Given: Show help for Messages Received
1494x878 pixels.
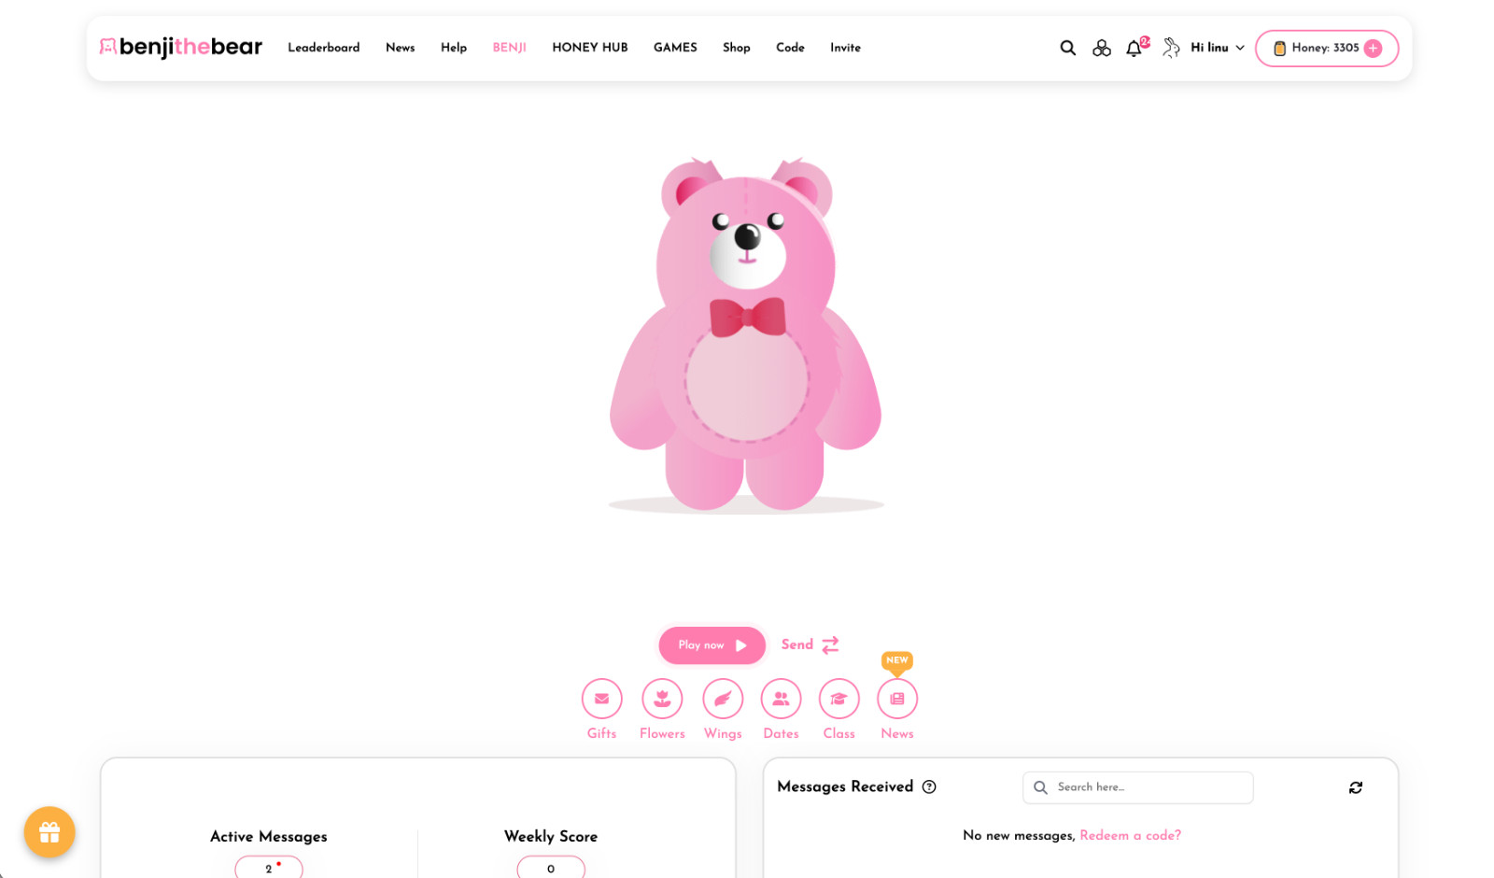Looking at the screenshot, I should [929, 786].
